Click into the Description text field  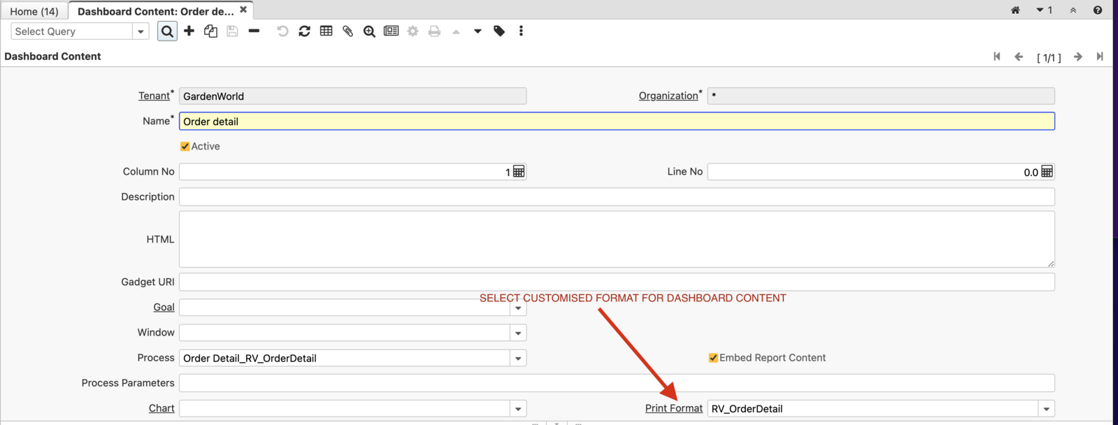coord(616,197)
